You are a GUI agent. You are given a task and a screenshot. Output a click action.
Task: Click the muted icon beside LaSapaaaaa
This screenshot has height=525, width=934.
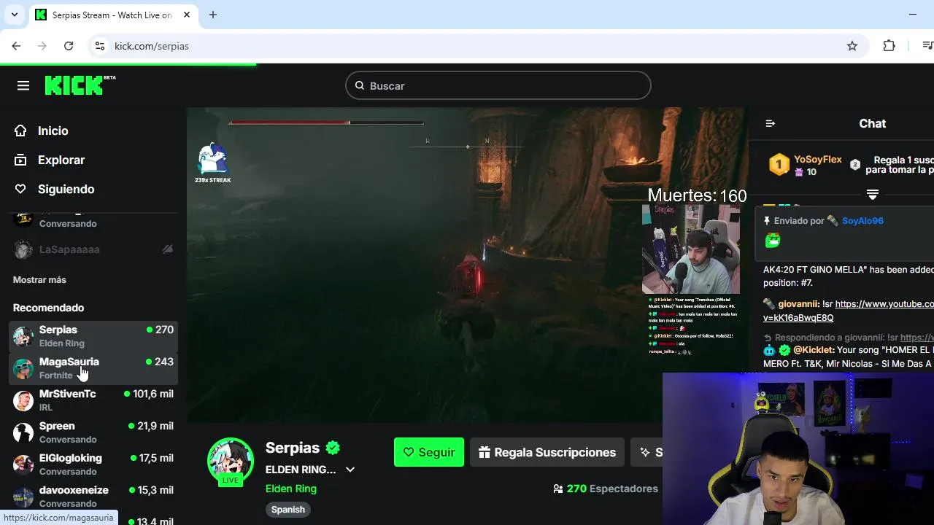tap(168, 249)
